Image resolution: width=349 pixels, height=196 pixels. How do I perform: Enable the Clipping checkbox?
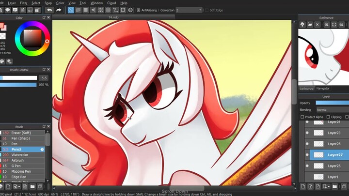point(328,117)
